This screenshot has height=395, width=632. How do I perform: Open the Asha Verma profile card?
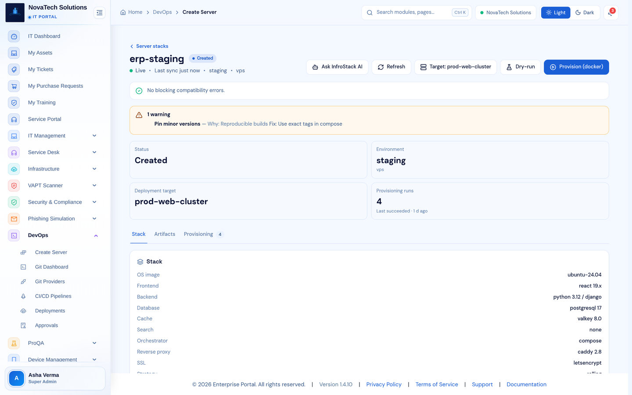[55, 378]
